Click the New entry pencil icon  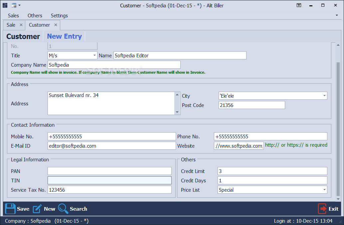pyautogui.click(x=37, y=209)
